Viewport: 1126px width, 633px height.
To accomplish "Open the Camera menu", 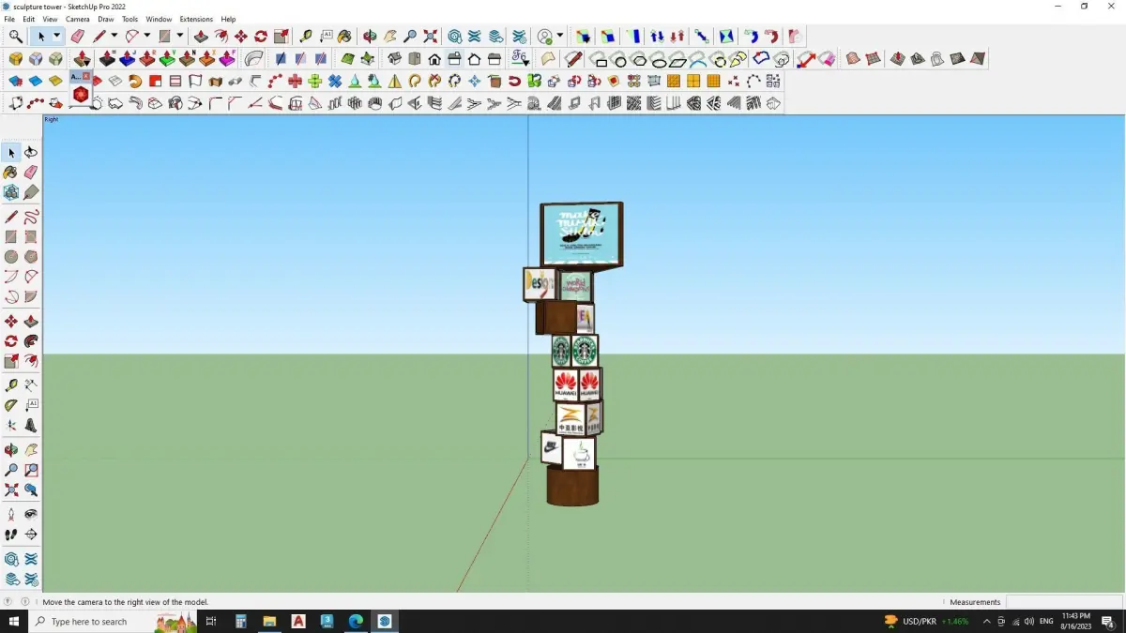I will 78,19.
